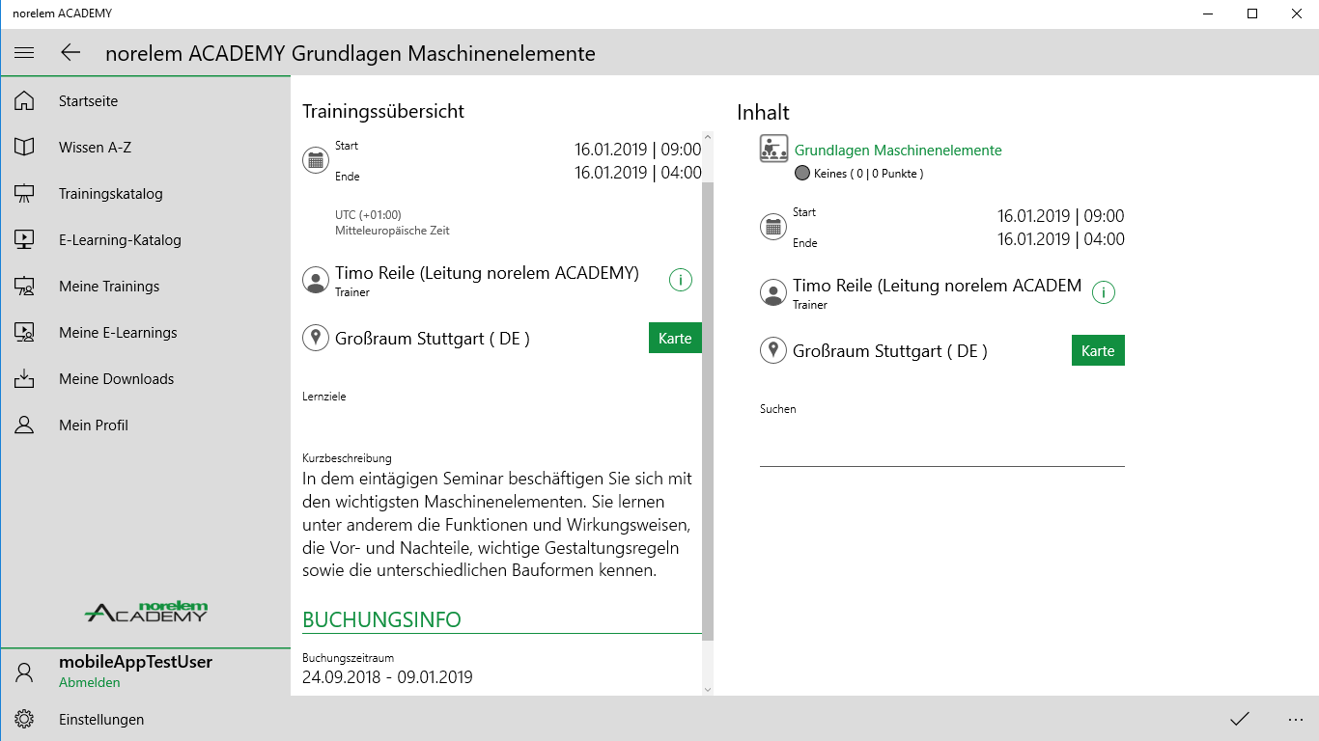The image size is (1319, 741).
Task: Click the norelem ACADEMY logo in sidebar
Action: [x=146, y=612]
